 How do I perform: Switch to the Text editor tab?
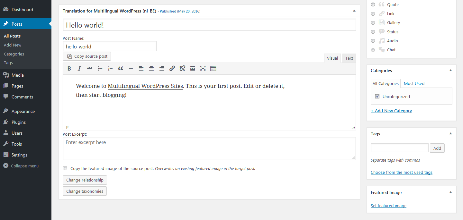pyautogui.click(x=349, y=58)
